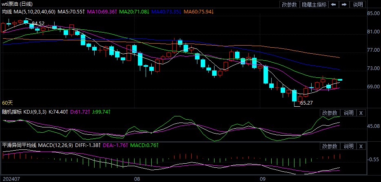The height and width of the screenshot is (182, 381).
Task: Show 说明 for the KDJ panel
Action: (348, 113)
